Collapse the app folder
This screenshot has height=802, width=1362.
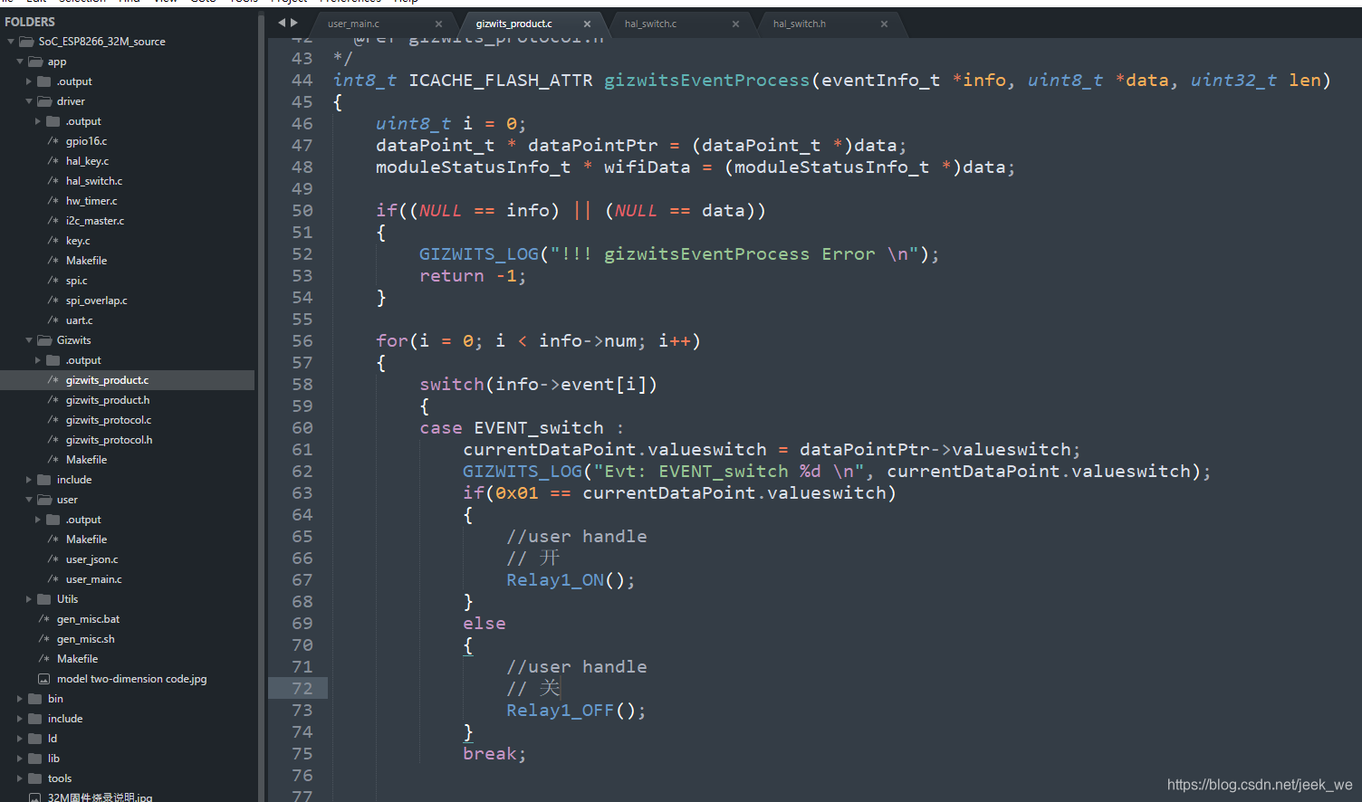20,62
